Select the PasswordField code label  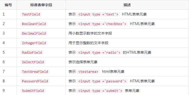tap(35, 81)
